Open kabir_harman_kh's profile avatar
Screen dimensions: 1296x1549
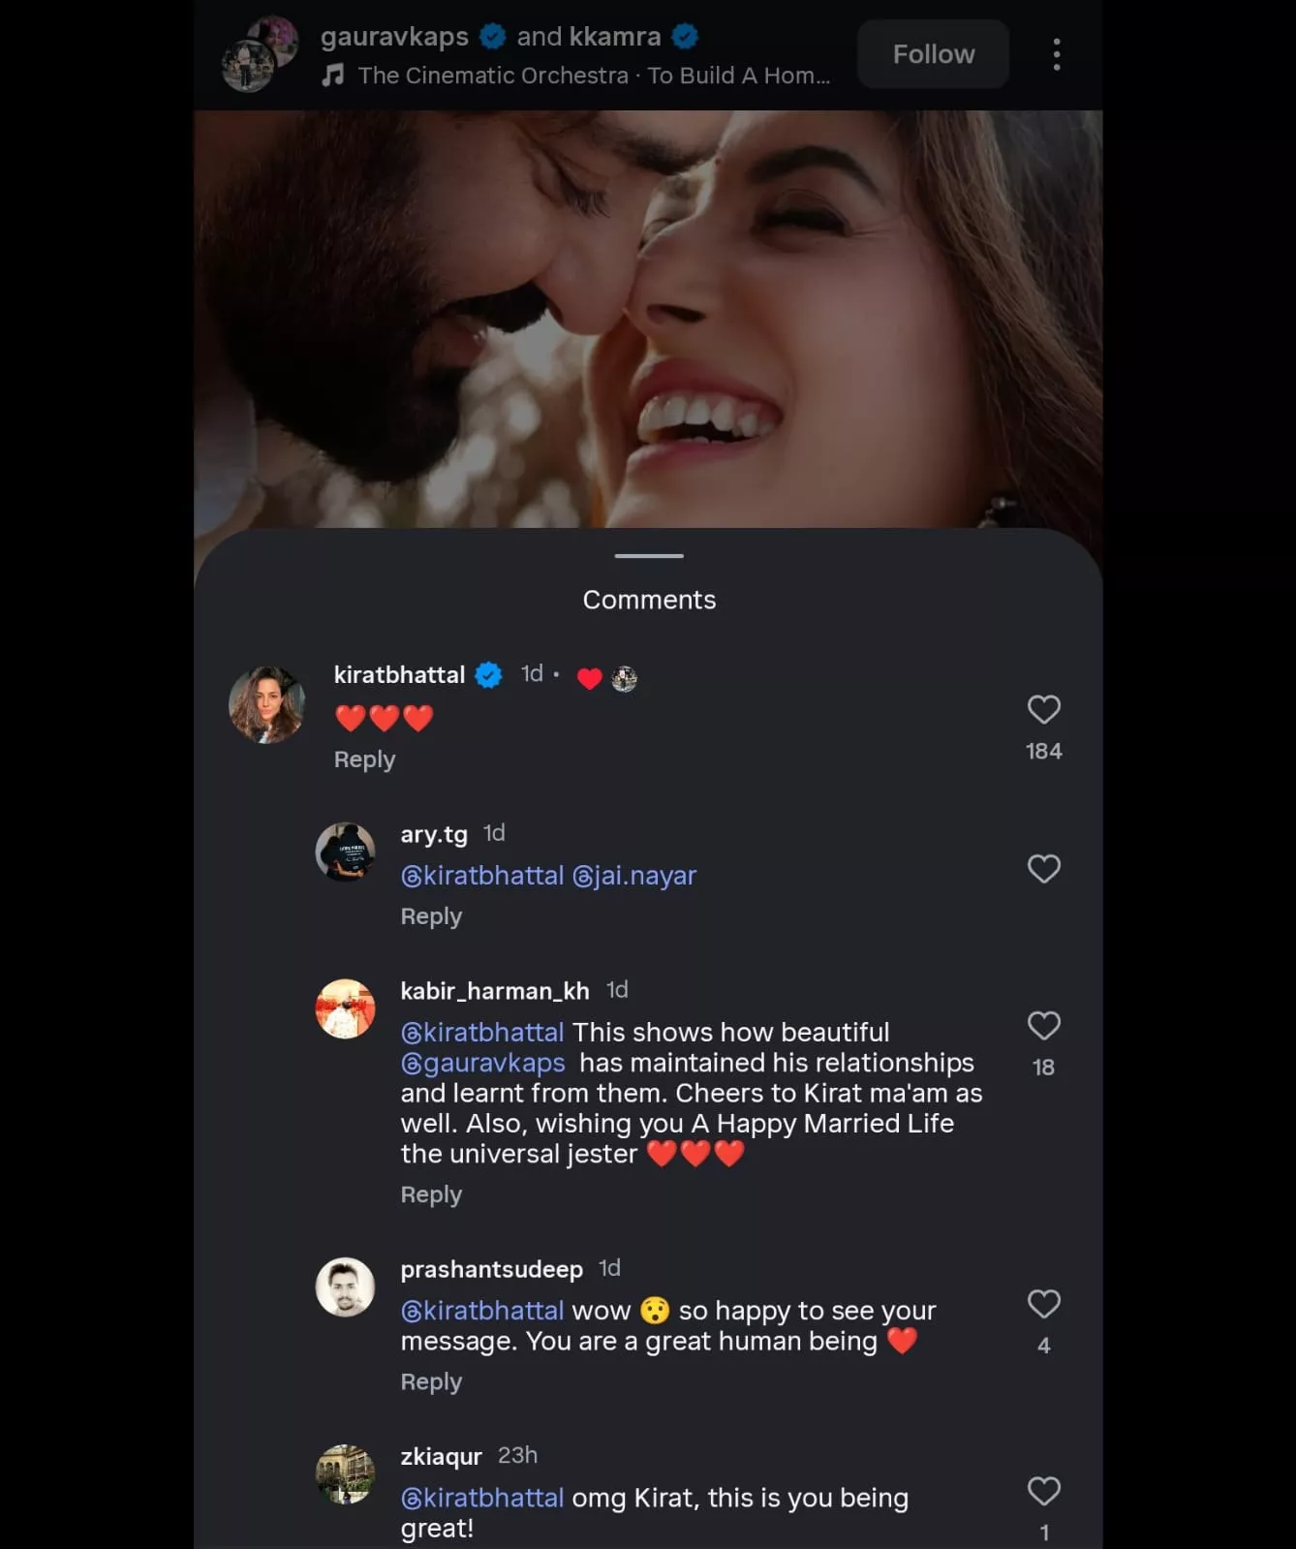345,1008
